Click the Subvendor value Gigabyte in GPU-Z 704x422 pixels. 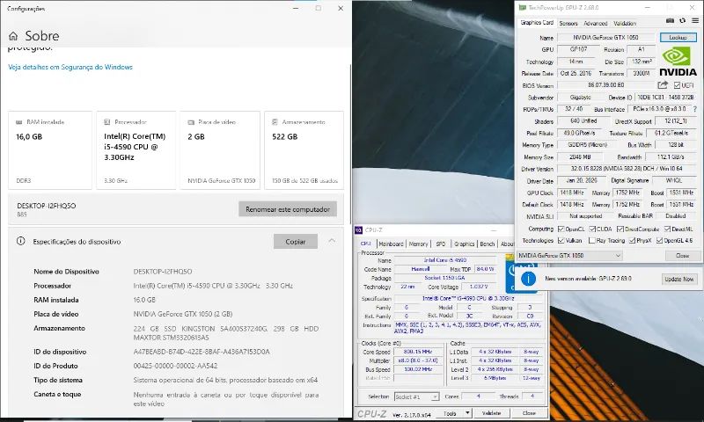click(580, 97)
